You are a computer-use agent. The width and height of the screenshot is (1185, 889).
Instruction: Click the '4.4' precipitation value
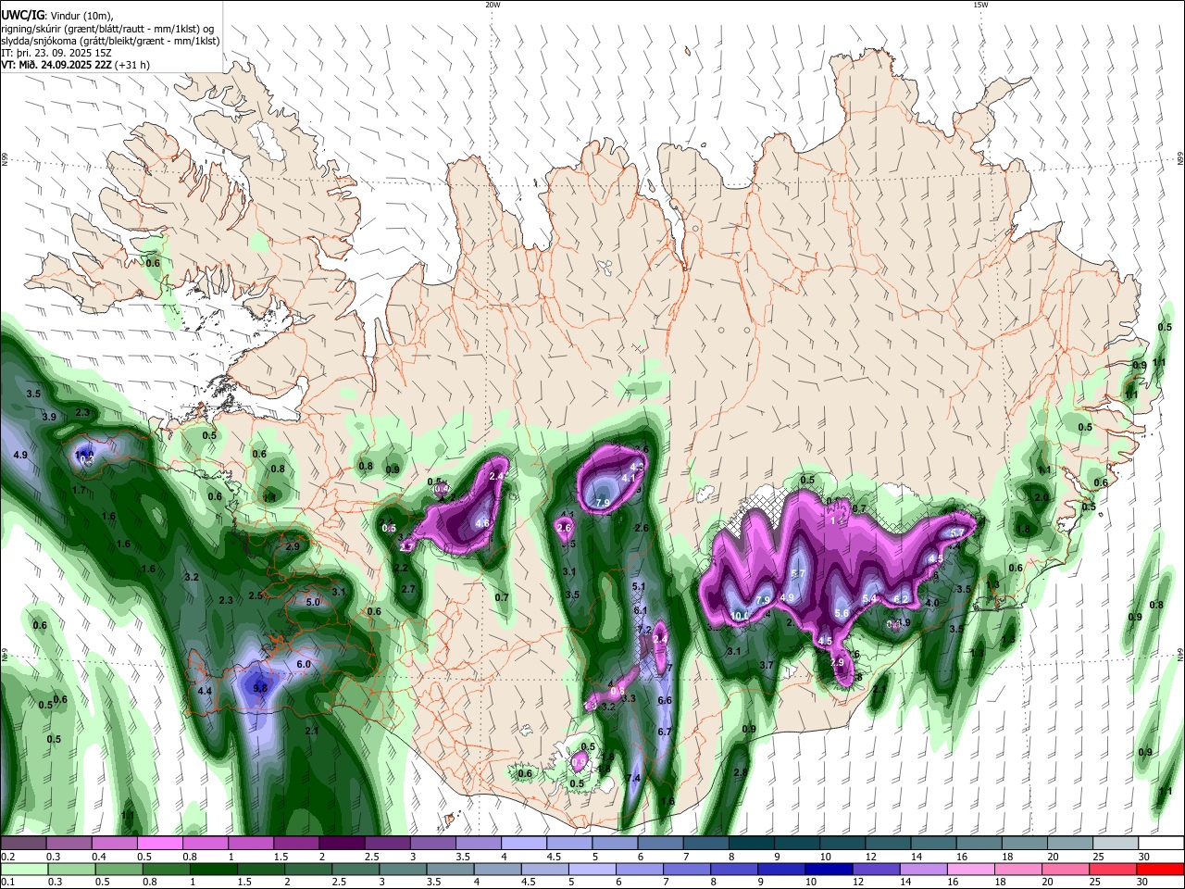click(206, 691)
